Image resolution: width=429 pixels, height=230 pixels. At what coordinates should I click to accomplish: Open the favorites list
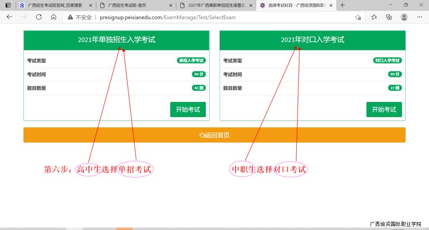374,17
